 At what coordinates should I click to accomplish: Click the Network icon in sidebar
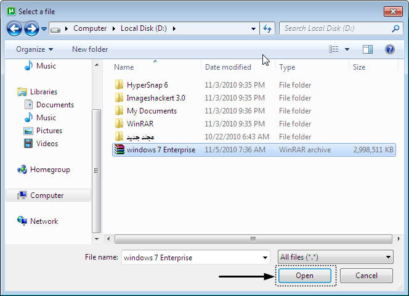pyautogui.click(x=22, y=221)
